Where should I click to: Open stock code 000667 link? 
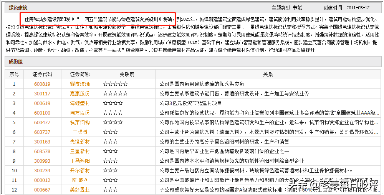point(42,190)
